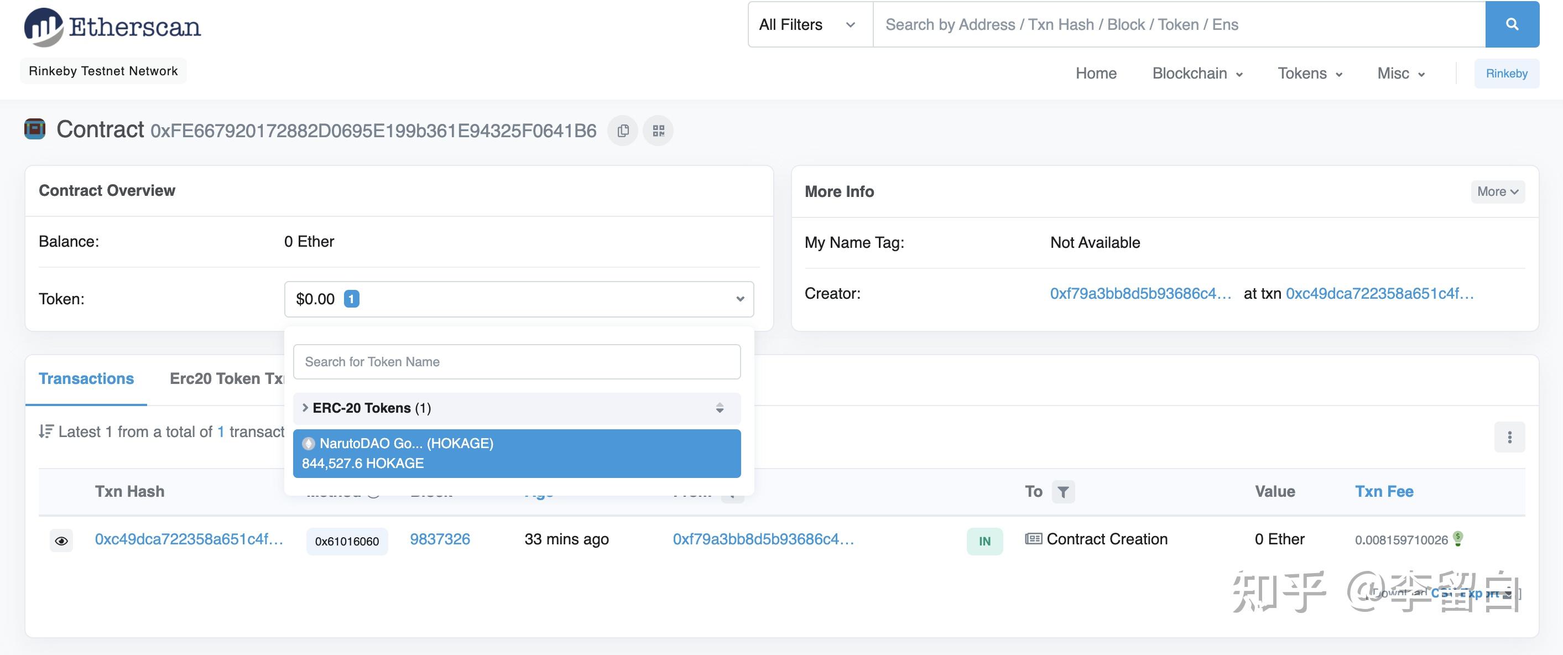Click the Search for Token Name field
This screenshot has width=1563, height=655.
point(517,362)
